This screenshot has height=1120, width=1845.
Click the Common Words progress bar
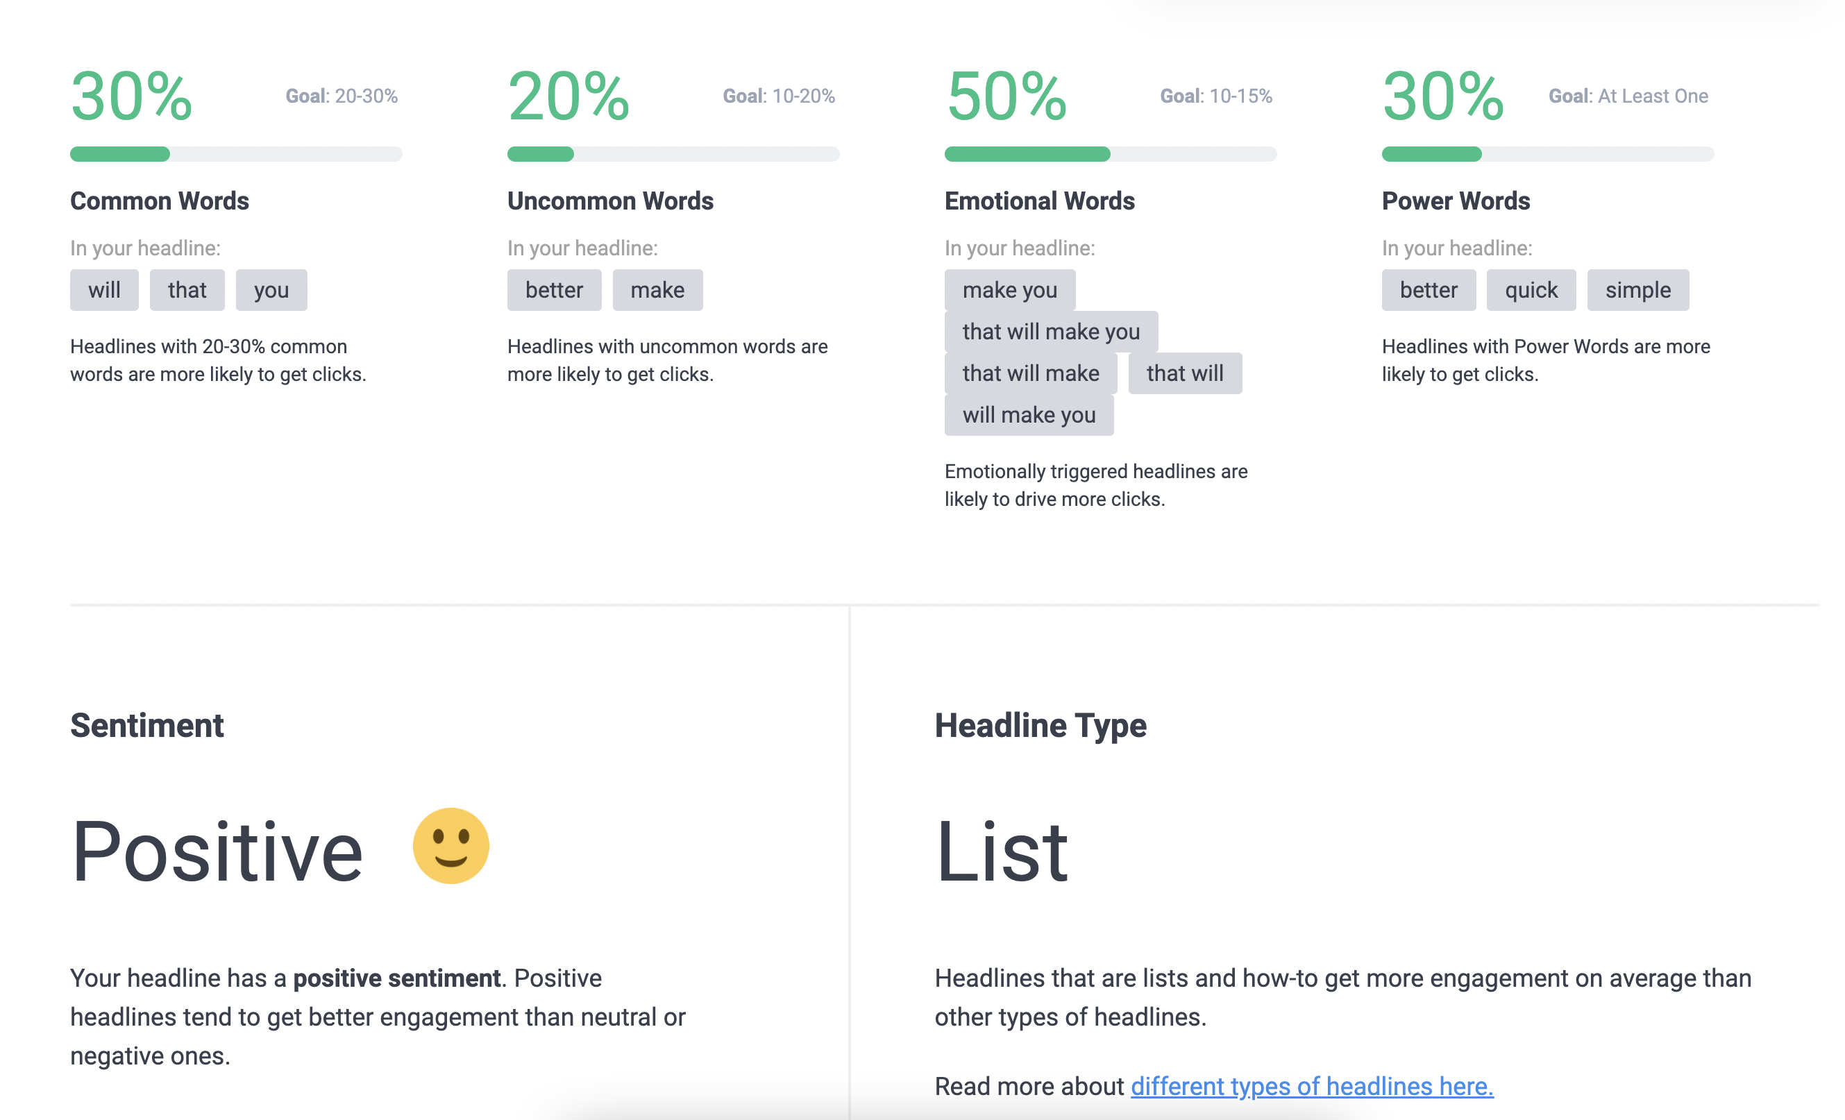pyautogui.click(x=236, y=154)
